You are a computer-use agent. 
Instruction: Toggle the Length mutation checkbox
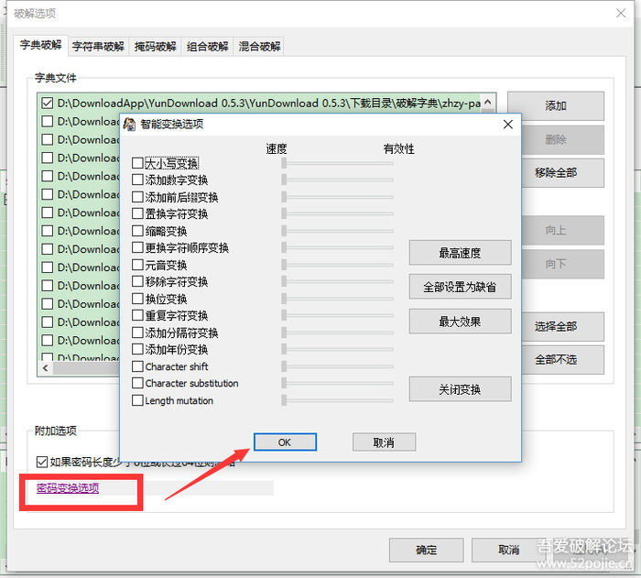tap(137, 400)
